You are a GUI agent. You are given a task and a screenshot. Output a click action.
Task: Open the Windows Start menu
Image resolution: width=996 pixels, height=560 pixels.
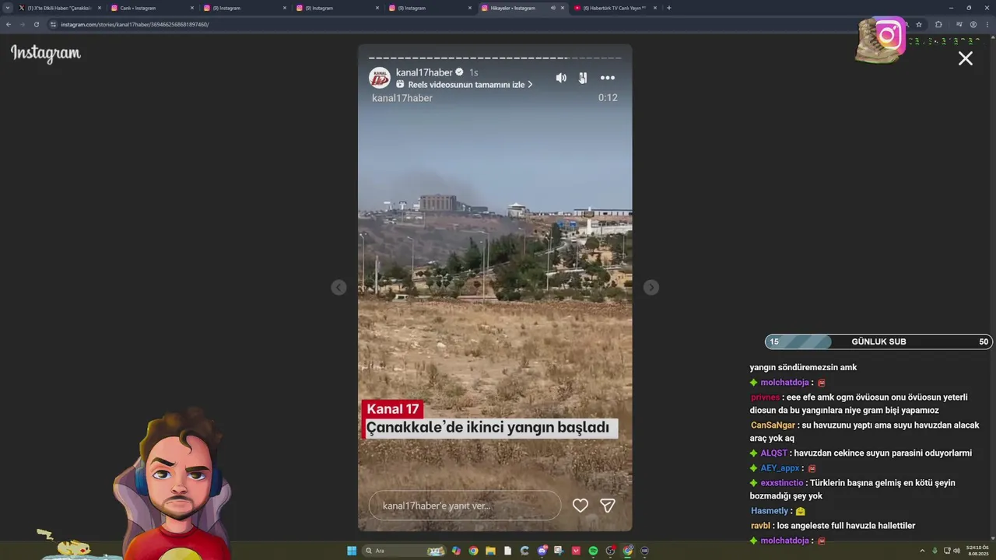352,551
